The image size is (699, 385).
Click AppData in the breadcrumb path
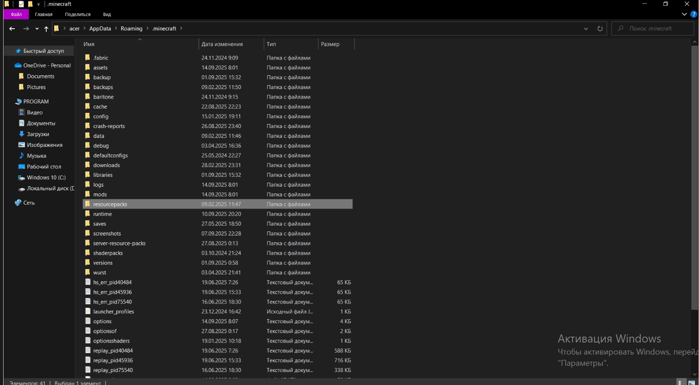(100, 29)
